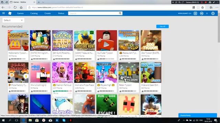This screenshot has height=123, width=220.
Task: Open the Robux tab in Roblox header
Action: (x=61, y=13)
